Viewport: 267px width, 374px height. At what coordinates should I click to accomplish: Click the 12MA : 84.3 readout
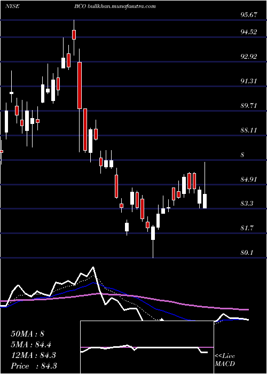point(33,355)
